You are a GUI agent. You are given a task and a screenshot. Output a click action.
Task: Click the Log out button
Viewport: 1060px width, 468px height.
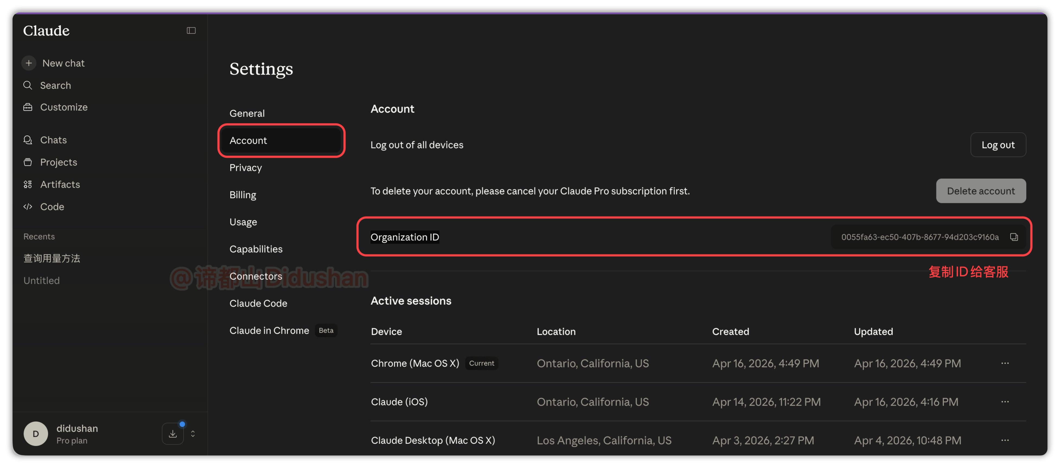click(998, 145)
